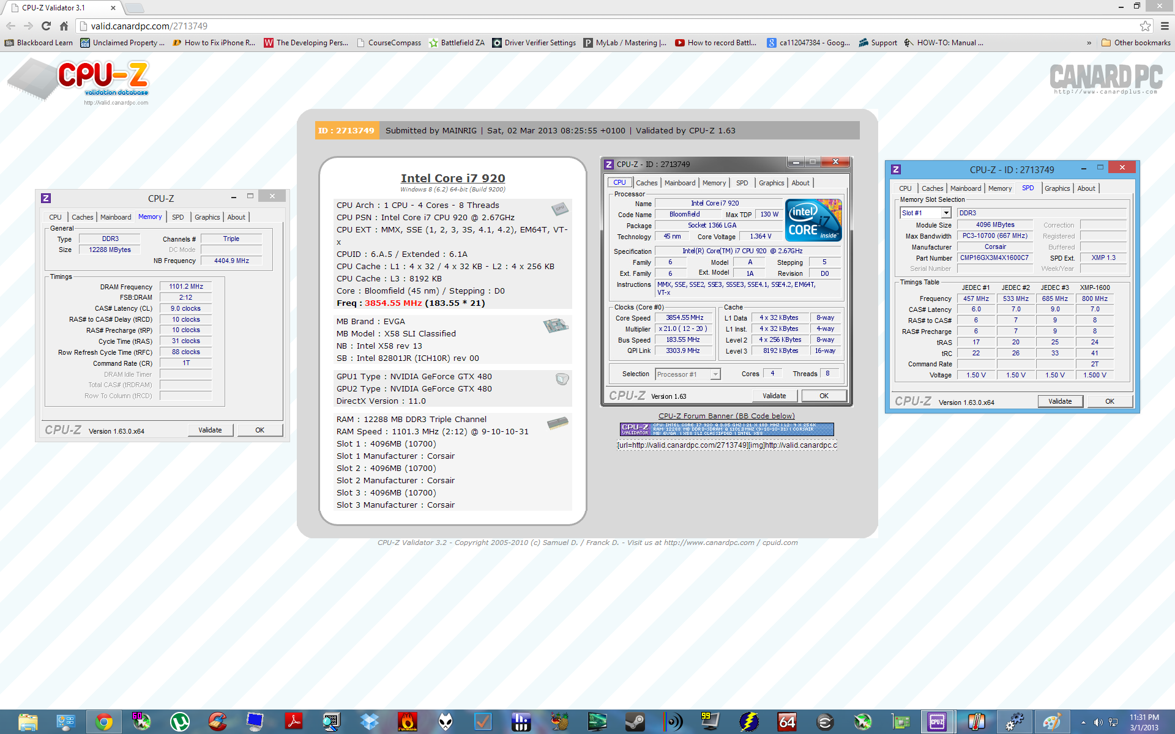This screenshot has width=1175, height=734.
Task: Show hidden bookmarks with the overflow chevron
Action: (1089, 43)
